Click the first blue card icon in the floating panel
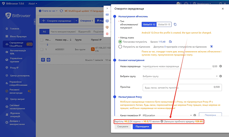Viewport: 229px width, 137px height. (107, 14)
